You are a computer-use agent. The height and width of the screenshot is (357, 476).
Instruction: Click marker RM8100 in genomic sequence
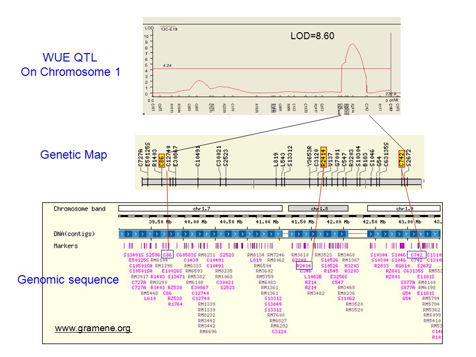[427, 282]
